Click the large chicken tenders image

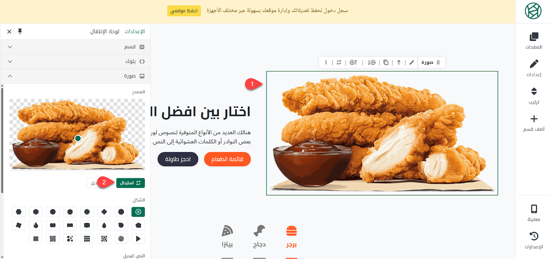(x=382, y=133)
